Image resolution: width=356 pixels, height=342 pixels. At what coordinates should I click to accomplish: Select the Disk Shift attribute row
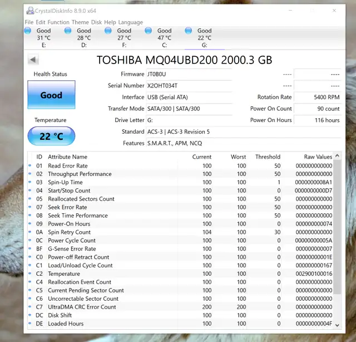[181, 315]
